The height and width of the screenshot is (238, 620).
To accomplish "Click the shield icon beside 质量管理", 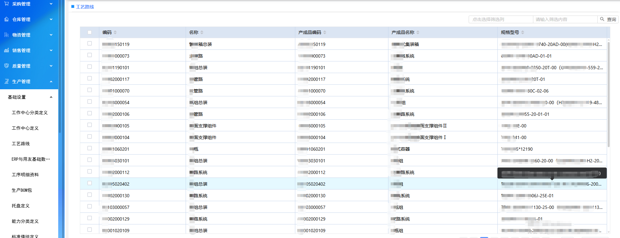I will point(6,66).
